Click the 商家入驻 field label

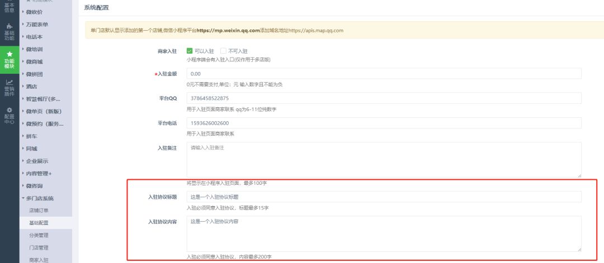[x=167, y=51]
